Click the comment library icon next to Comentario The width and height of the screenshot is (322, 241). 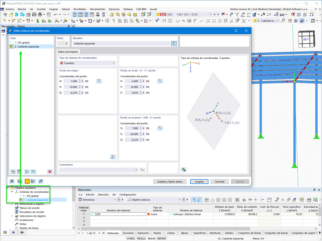point(142,170)
